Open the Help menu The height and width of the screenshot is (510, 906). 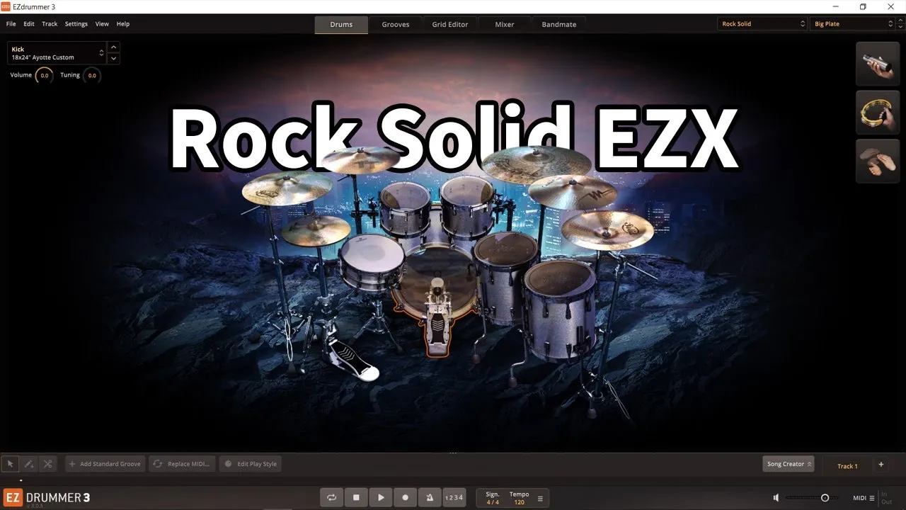coord(123,24)
